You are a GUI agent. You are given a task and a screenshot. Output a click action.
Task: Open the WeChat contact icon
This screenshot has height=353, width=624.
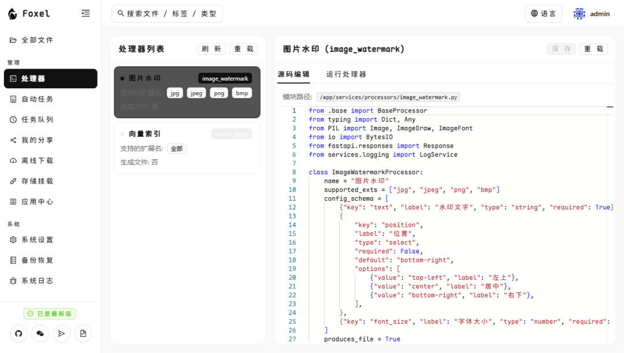(x=40, y=333)
